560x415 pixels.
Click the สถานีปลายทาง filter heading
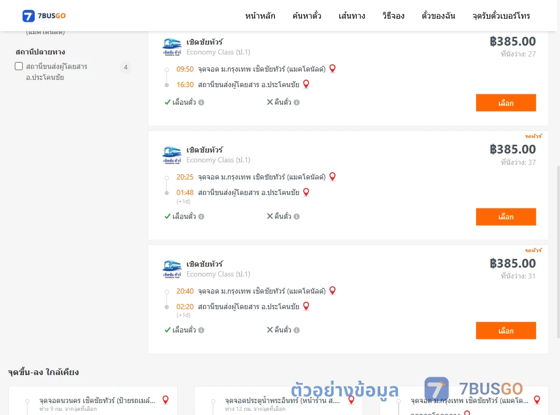click(40, 52)
